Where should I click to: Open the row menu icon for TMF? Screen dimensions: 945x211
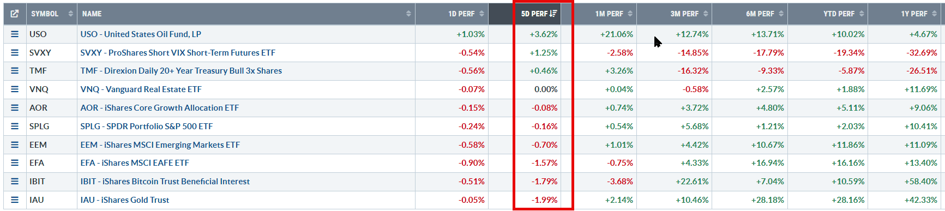[x=15, y=71]
